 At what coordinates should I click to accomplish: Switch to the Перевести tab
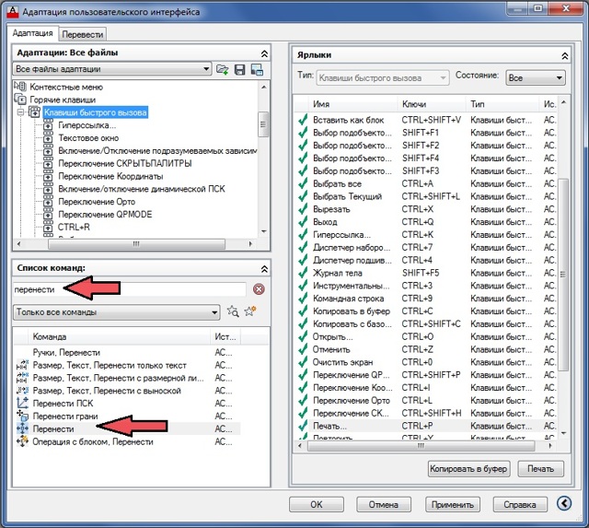pyautogui.click(x=82, y=34)
